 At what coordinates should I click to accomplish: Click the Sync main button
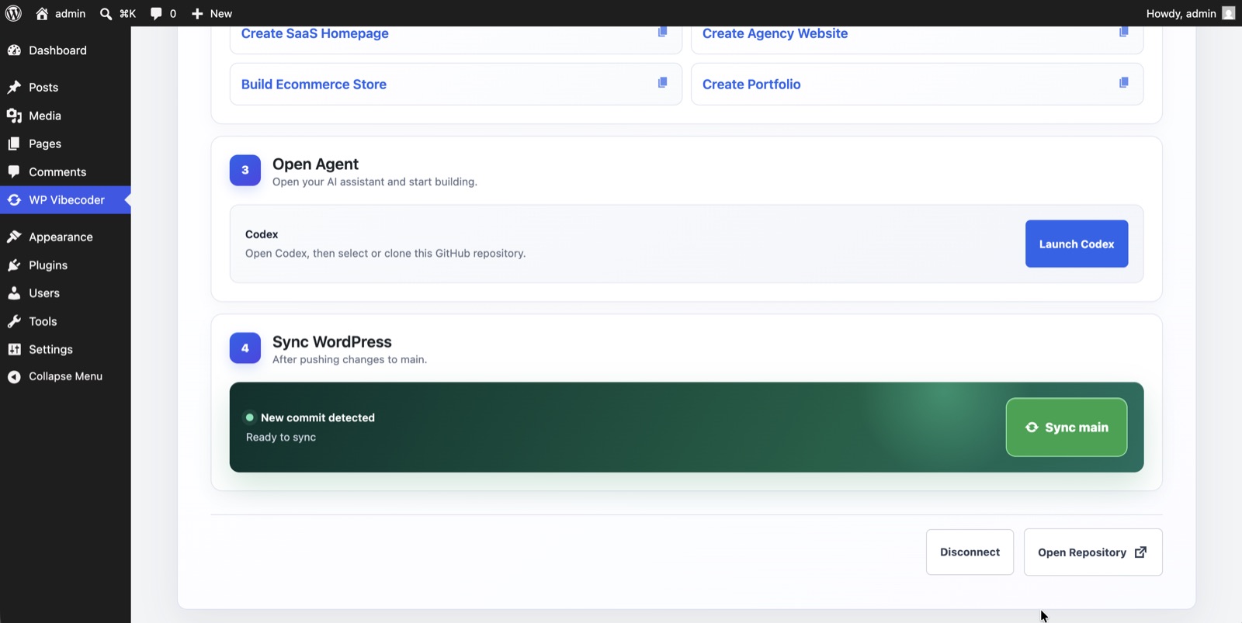tap(1067, 427)
